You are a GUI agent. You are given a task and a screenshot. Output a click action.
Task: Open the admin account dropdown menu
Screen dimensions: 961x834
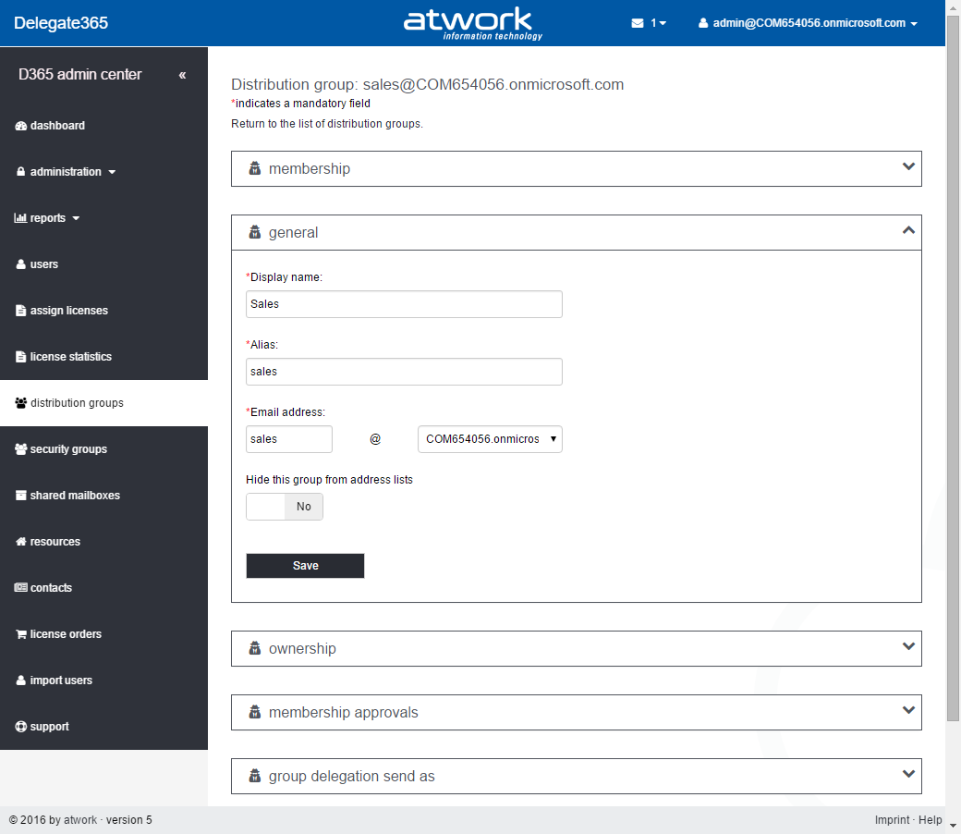coord(808,23)
